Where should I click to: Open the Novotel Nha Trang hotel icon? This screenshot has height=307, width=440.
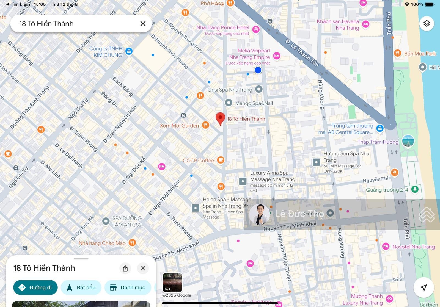coord(386,246)
